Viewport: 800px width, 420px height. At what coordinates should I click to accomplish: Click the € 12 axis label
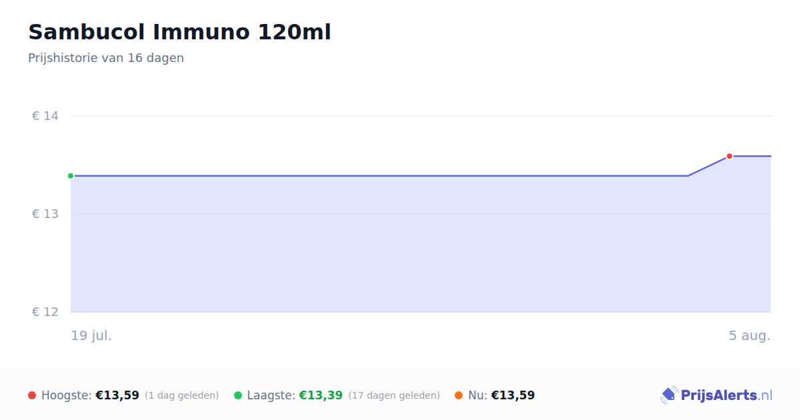[x=45, y=312]
